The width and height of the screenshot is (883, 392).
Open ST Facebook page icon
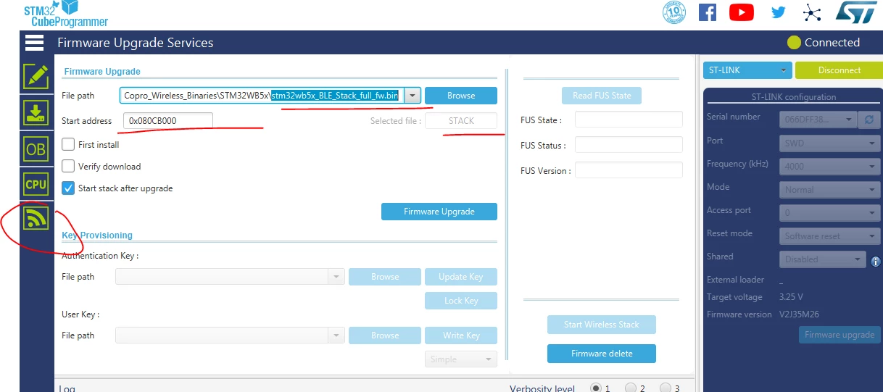click(708, 12)
